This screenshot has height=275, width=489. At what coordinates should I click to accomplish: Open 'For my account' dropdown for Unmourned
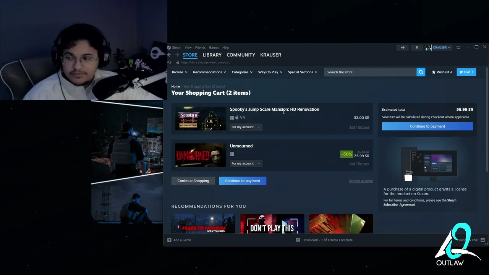click(x=246, y=163)
